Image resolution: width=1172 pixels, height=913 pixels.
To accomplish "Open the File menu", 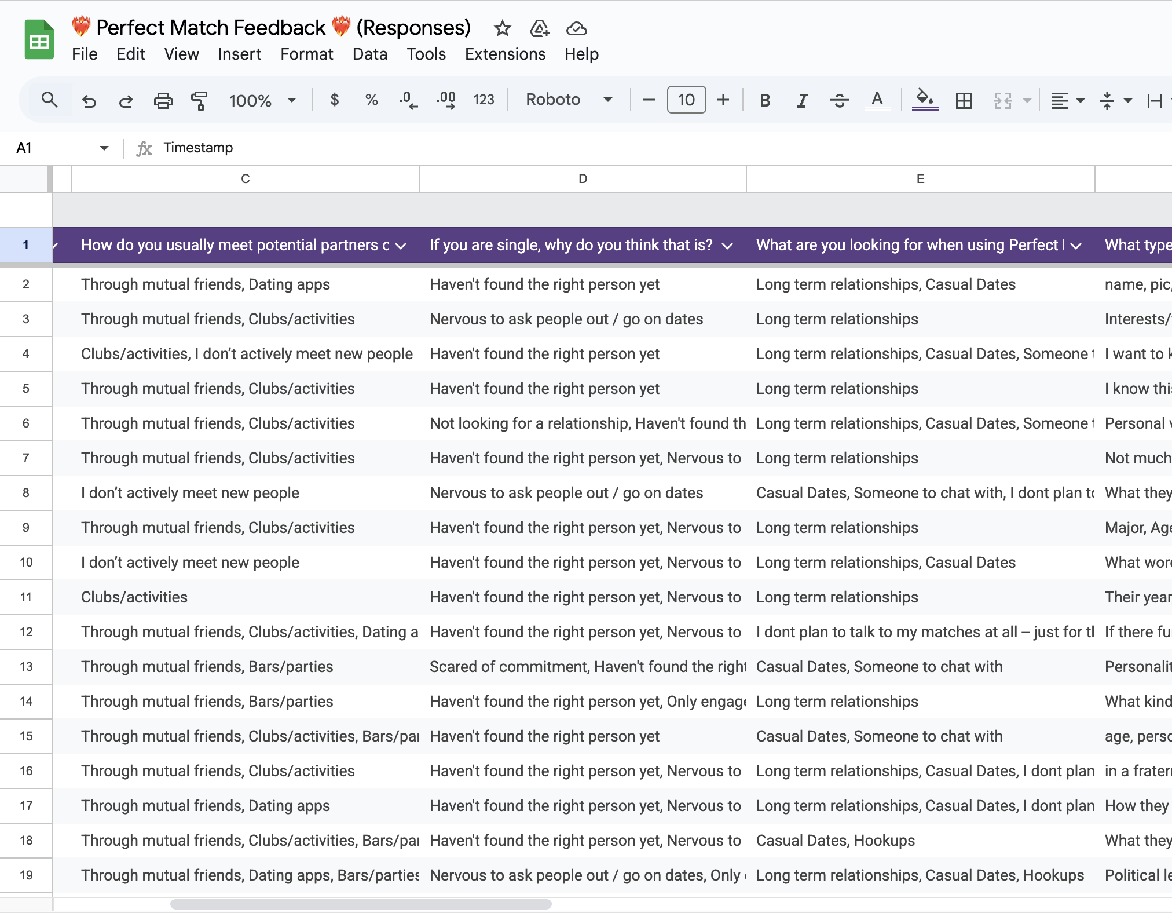I will pos(85,54).
